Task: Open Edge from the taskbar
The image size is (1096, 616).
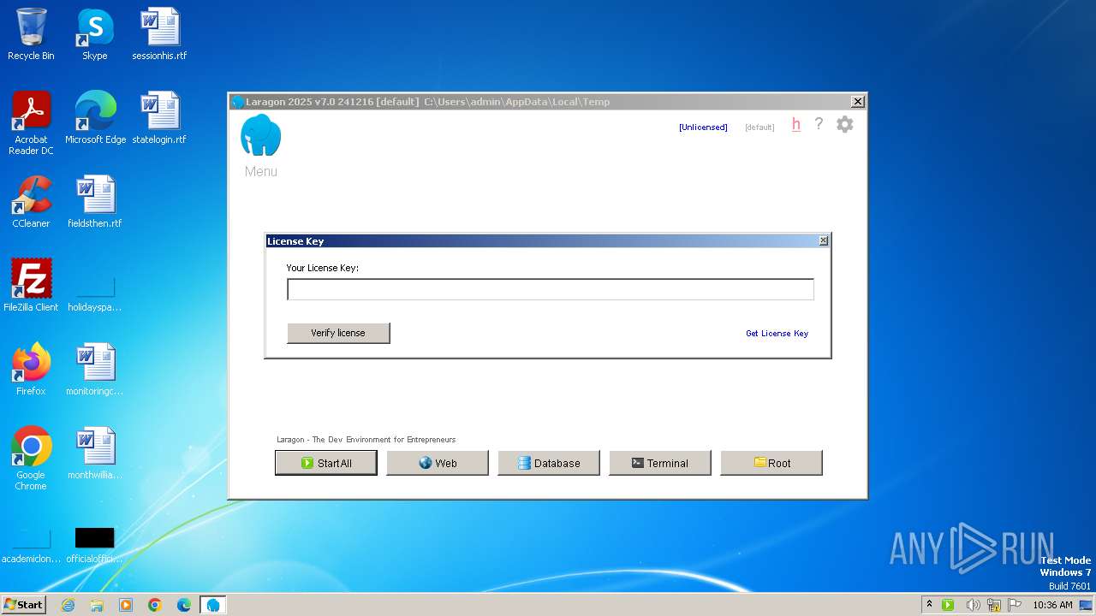Action: 184,605
